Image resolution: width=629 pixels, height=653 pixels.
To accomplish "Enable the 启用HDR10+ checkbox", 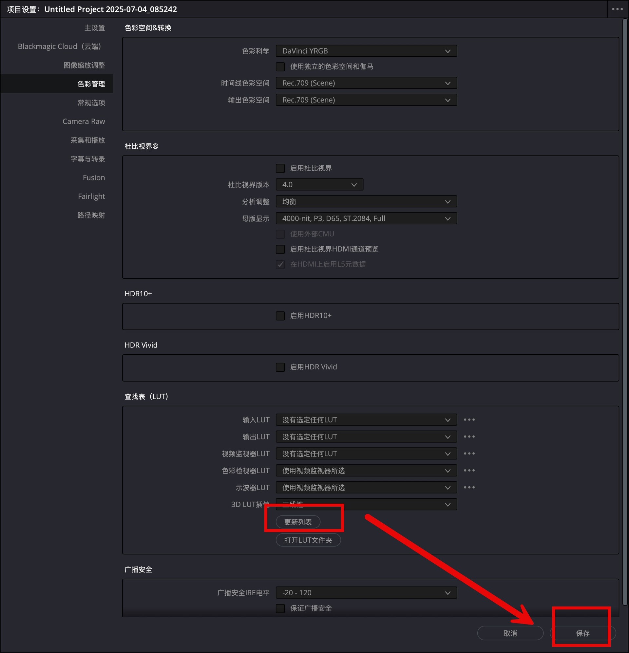I will click(280, 316).
